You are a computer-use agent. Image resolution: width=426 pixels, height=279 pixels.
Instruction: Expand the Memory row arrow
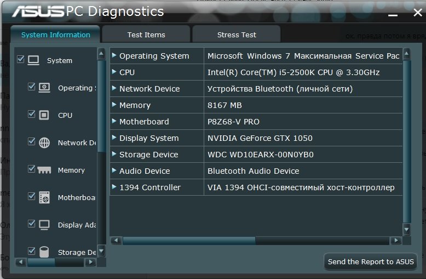click(114, 105)
